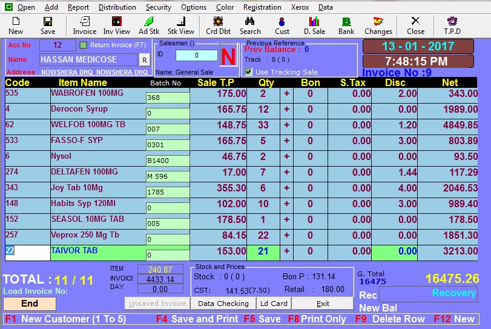Click the Habits Syp 120Ml item name

pyautogui.click(x=84, y=204)
